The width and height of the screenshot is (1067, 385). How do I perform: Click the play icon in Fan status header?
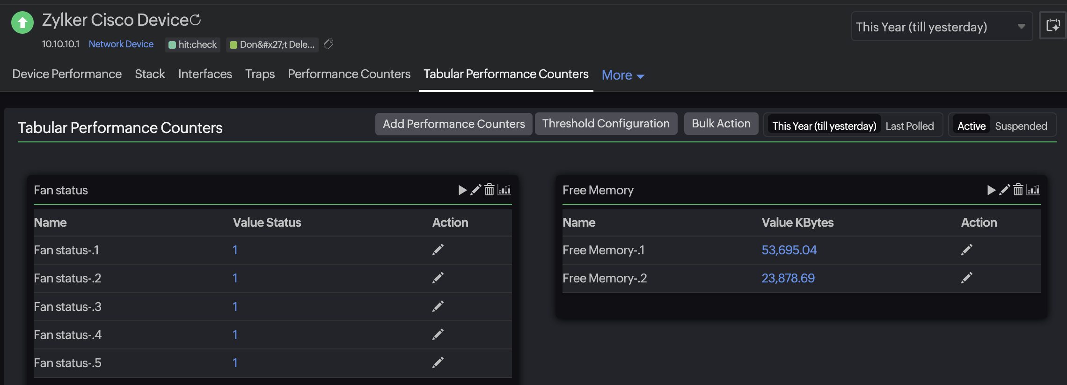point(462,190)
